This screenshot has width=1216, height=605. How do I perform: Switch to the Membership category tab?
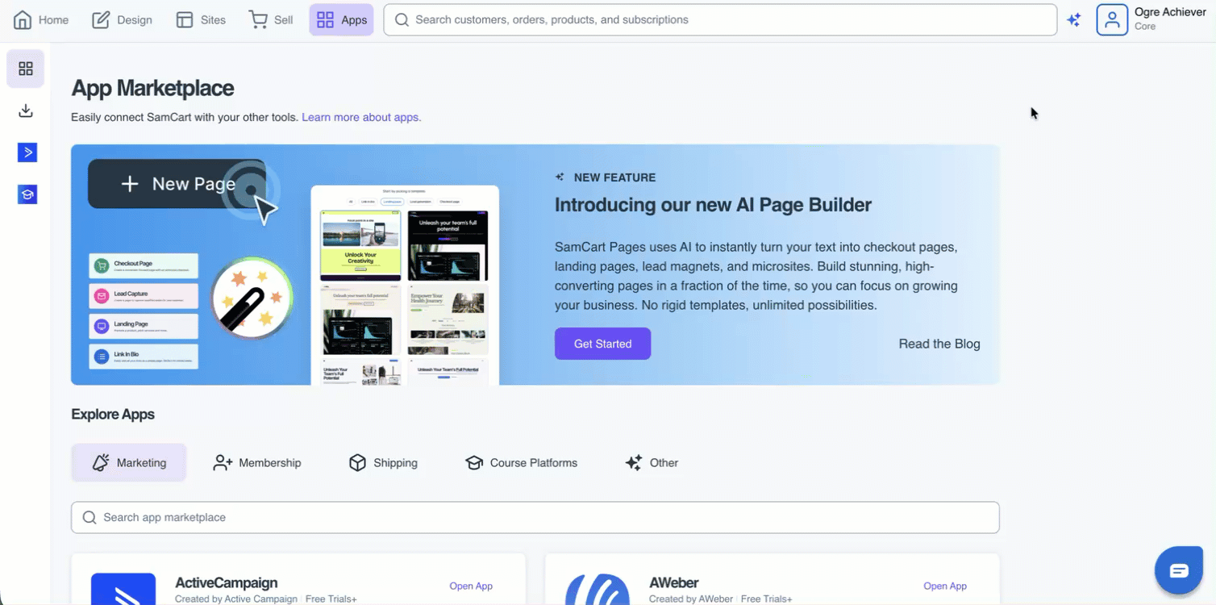(x=256, y=462)
